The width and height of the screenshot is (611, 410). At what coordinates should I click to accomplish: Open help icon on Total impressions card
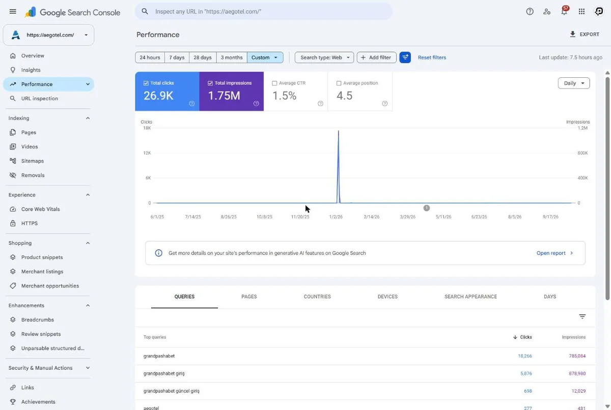coord(256,103)
